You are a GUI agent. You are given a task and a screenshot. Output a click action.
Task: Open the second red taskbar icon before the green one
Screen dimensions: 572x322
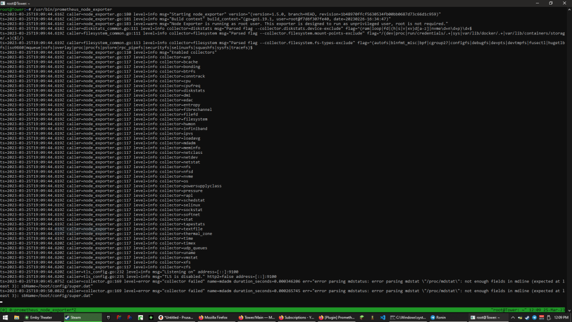pyautogui.click(x=129, y=317)
